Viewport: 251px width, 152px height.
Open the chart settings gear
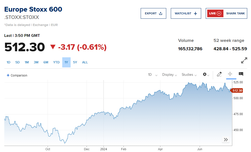pos(205,75)
